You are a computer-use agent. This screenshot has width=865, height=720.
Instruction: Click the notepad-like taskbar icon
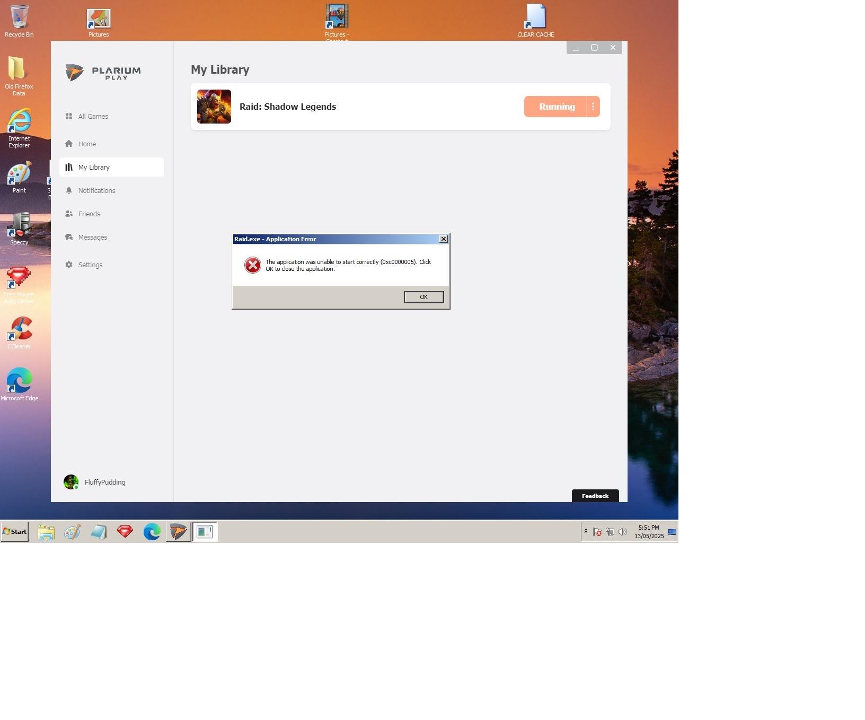(99, 532)
